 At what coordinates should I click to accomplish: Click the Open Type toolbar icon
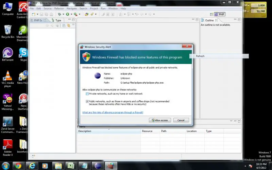(x=87, y=14)
